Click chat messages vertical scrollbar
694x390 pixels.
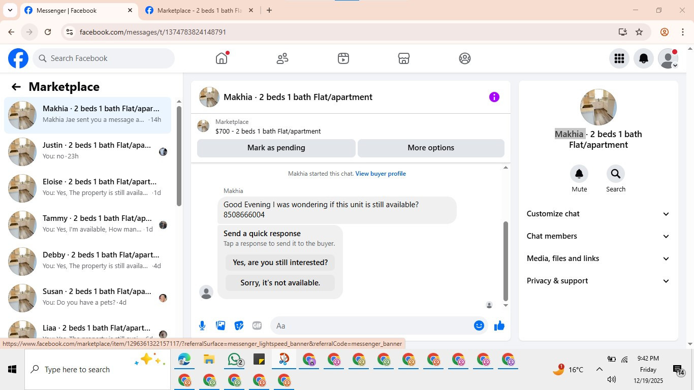pyautogui.click(x=506, y=261)
